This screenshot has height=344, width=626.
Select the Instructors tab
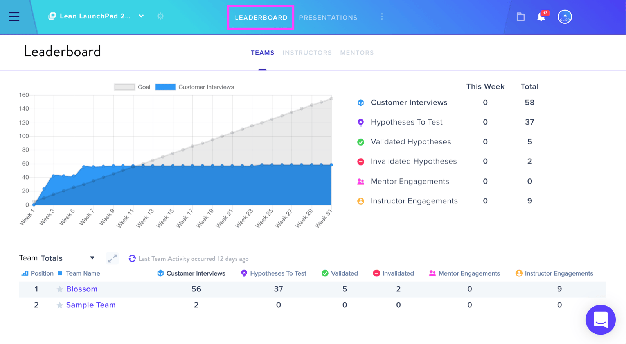pos(307,53)
